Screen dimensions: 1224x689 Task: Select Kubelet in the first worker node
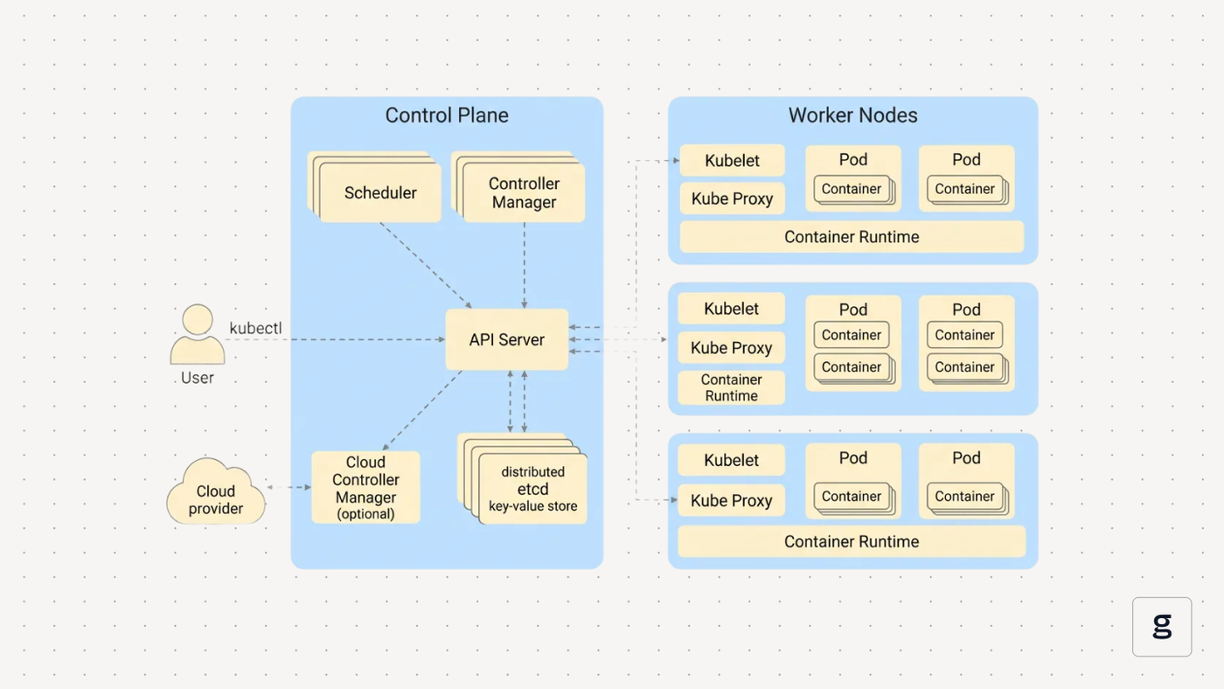point(732,161)
